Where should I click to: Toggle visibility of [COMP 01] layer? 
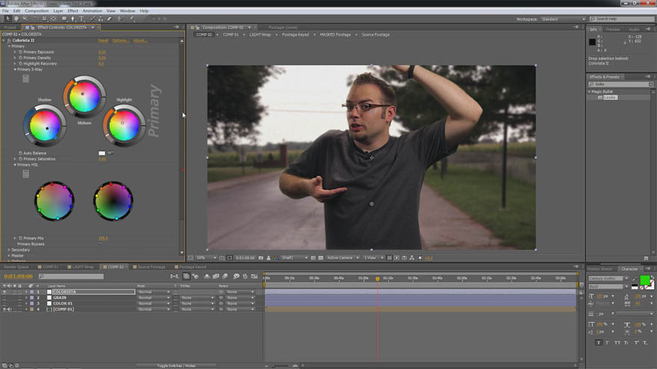click(x=4, y=309)
